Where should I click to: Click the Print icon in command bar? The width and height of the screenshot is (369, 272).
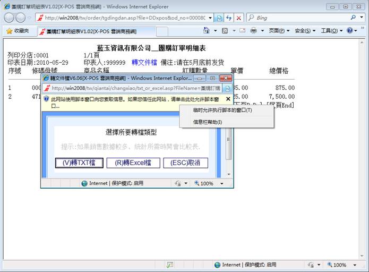point(254,31)
